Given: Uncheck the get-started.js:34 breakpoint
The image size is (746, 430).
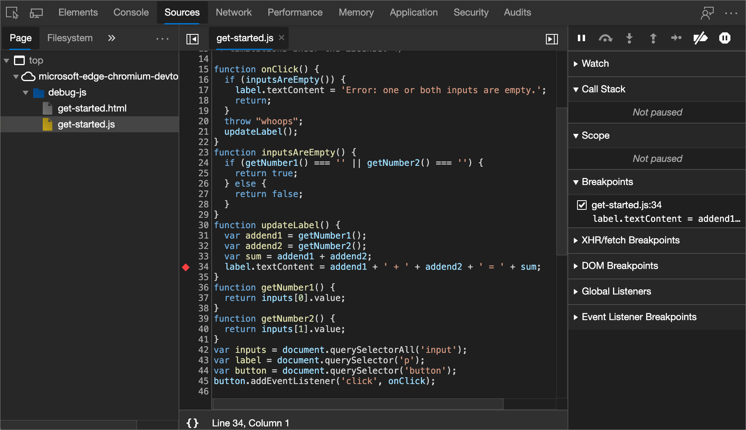Looking at the screenshot, I should point(582,205).
